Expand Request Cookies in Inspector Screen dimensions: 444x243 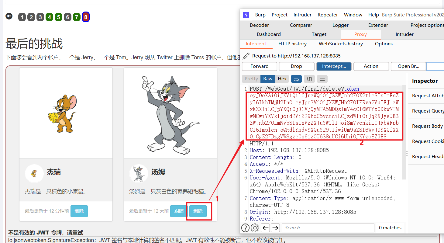tap(426, 141)
